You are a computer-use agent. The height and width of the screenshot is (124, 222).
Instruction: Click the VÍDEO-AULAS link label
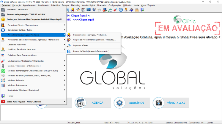click(176, 103)
